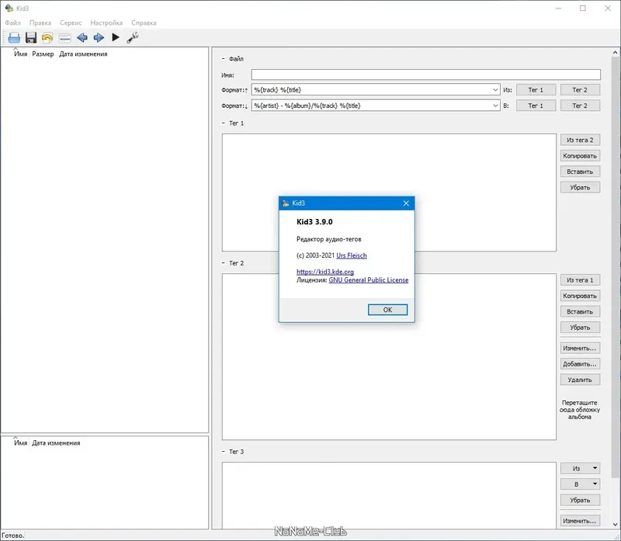This screenshot has height=541, width=621.
Task: Open the Справка menu
Action: [x=144, y=23]
